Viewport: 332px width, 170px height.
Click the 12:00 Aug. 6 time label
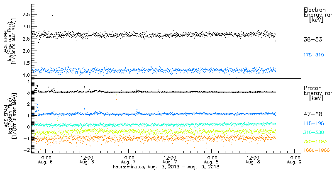87,160
